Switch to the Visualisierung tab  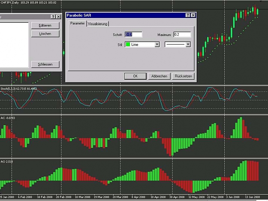click(x=98, y=24)
